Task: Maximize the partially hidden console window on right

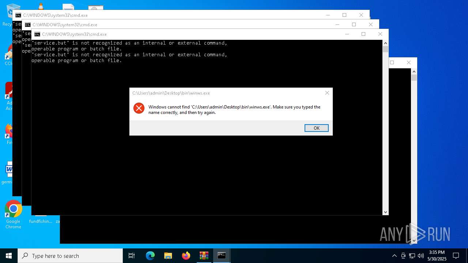Action: pyautogui.click(x=392, y=62)
